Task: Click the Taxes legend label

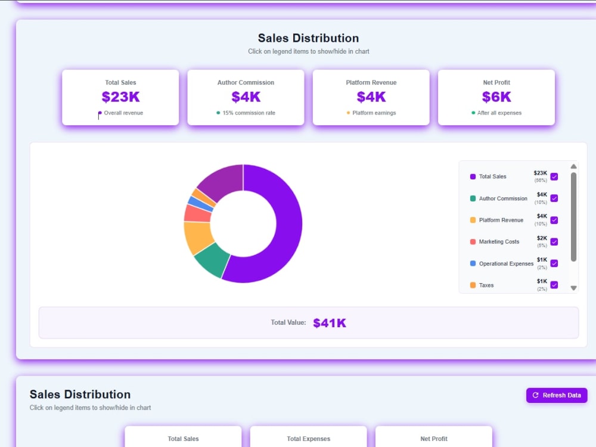Action: click(x=486, y=285)
